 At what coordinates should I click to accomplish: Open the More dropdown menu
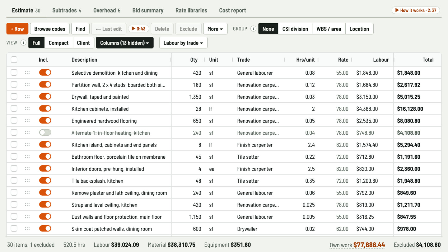point(215,29)
